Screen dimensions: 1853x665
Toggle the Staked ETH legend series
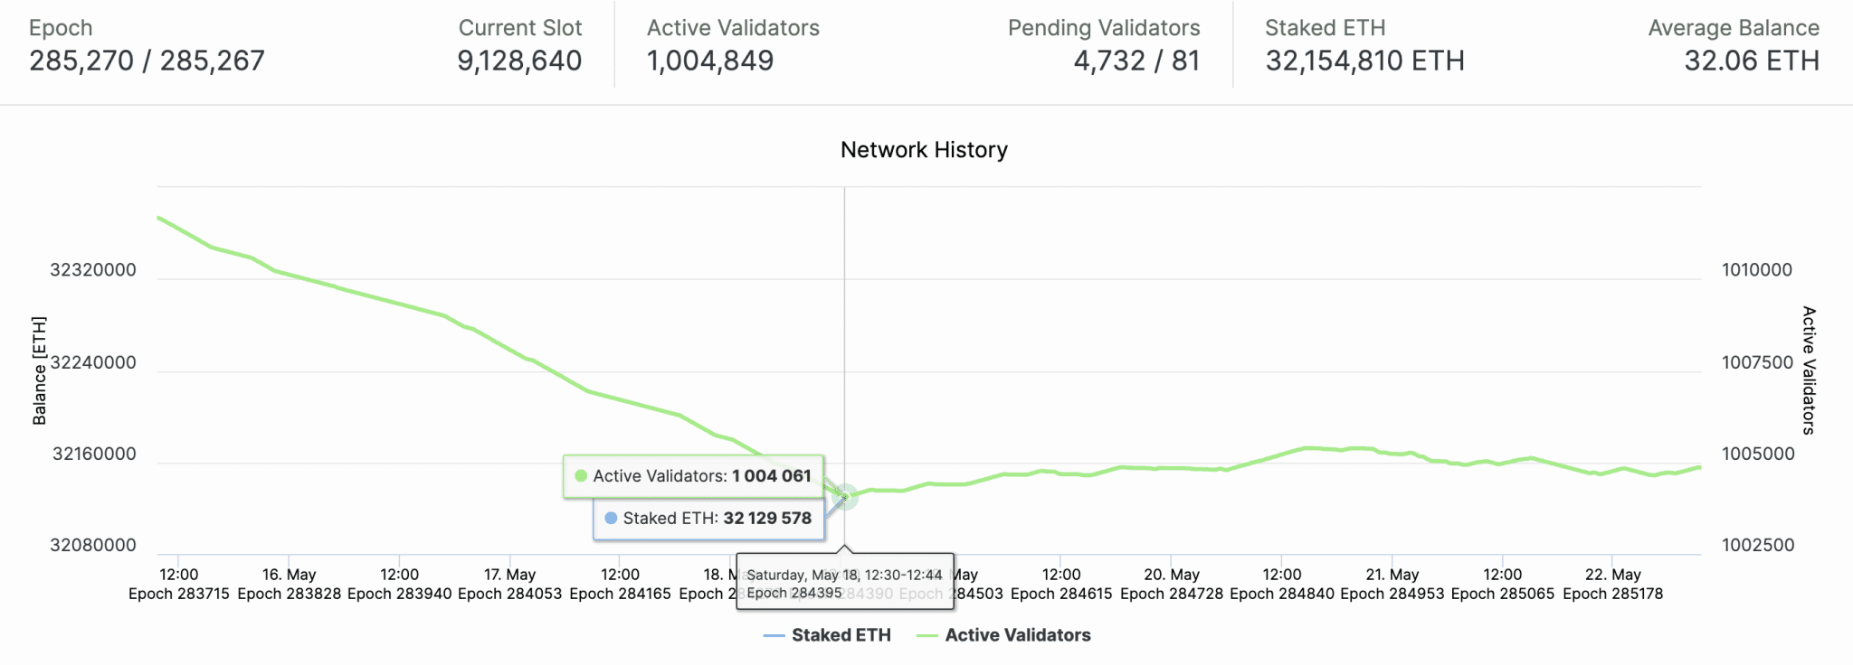[x=841, y=635]
